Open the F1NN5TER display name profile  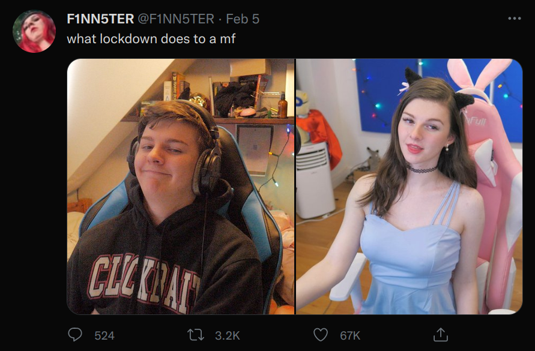(x=100, y=19)
